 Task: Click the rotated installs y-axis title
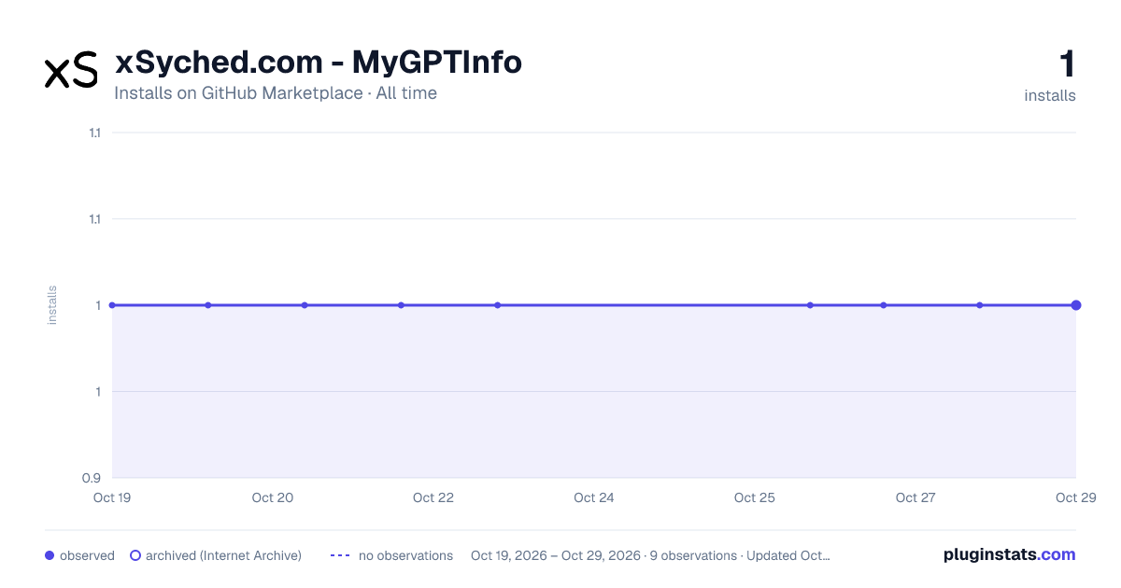(52, 305)
